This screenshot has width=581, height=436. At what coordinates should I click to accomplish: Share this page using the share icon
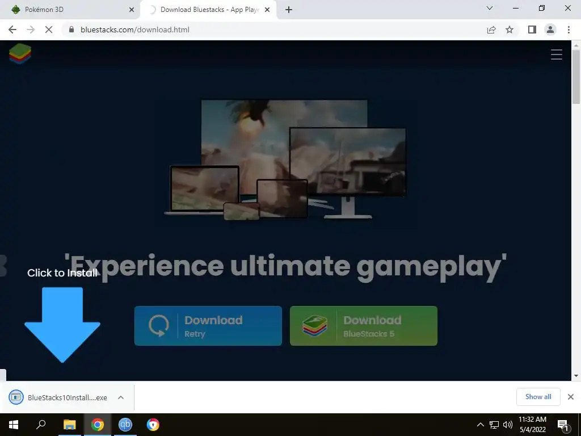click(x=491, y=30)
